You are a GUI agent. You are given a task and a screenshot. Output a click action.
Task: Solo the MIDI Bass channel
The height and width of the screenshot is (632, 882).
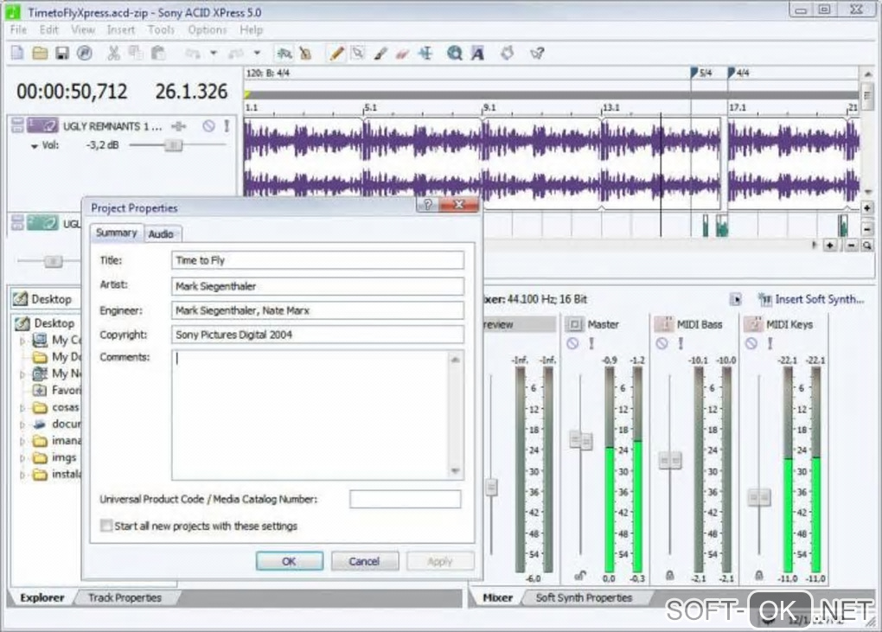coord(681,343)
